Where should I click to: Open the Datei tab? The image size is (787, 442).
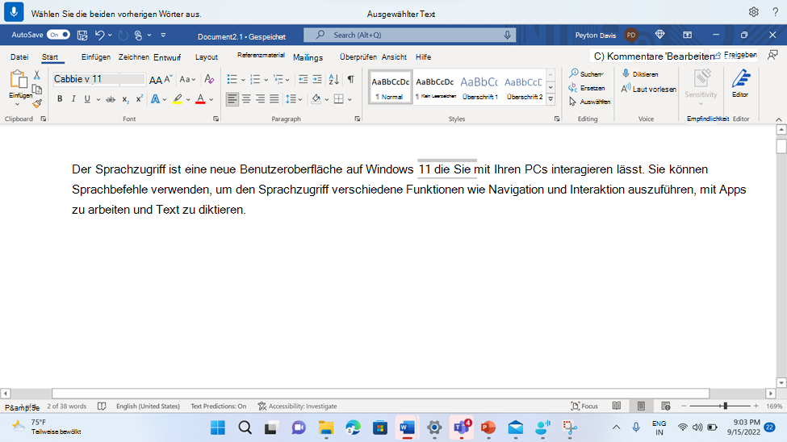[x=19, y=57]
